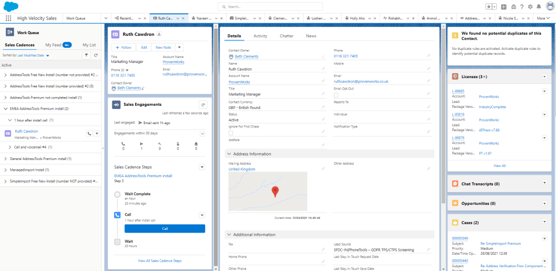Open case 00005549 link
Viewport: 556px width, 271px height.
(x=460, y=238)
